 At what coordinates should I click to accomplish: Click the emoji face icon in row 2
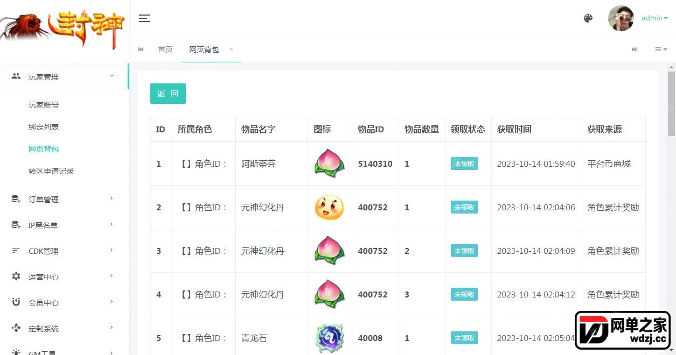point(329,207)
